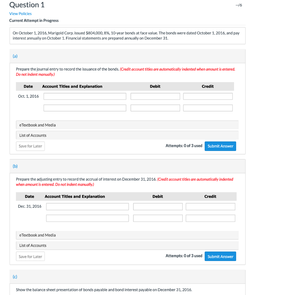Click the second Credit field in part (b)

[210, 218]
